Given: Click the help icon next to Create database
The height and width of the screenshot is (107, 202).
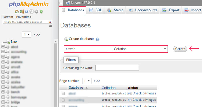Looking at the screenshot, I should pyautogui.click(x=98, y=39).
